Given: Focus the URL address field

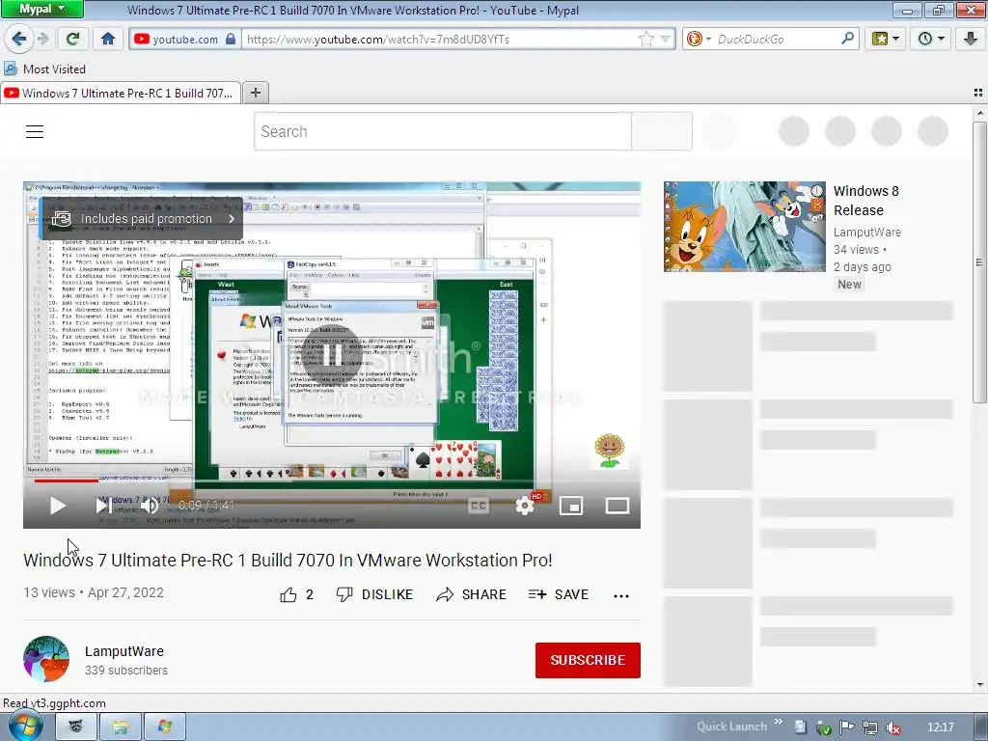Looking at the screenshot, I should [440, 39].
